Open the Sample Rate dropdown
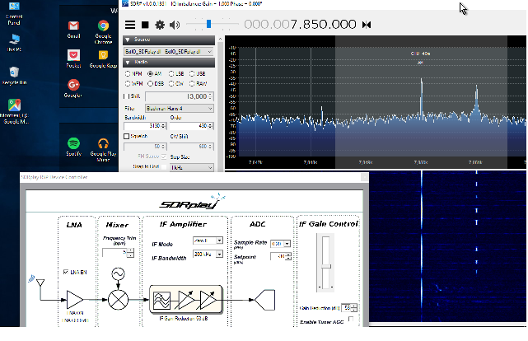The image size is (528, 341). tap(281, 243)
